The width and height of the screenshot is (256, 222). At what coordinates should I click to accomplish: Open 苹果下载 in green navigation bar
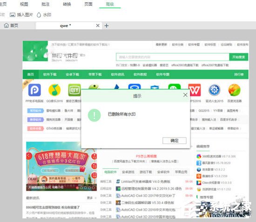(x=95, y=74)
